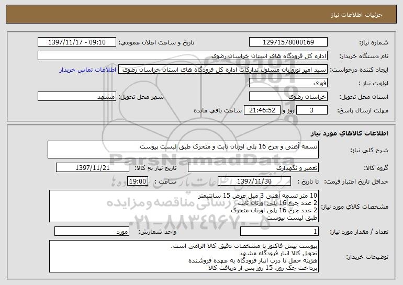Click the شرح کلی نیاز text box
This screenshot has height=285, width=403.
click(183, 150)
